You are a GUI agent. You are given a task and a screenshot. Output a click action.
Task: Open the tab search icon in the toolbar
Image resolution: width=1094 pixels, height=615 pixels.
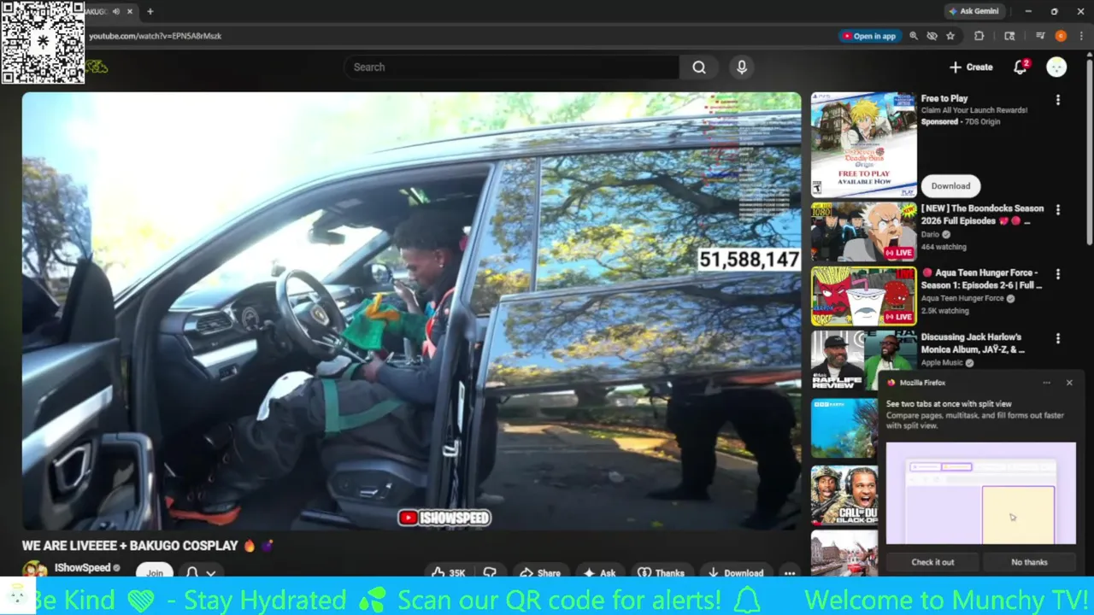1009,36
